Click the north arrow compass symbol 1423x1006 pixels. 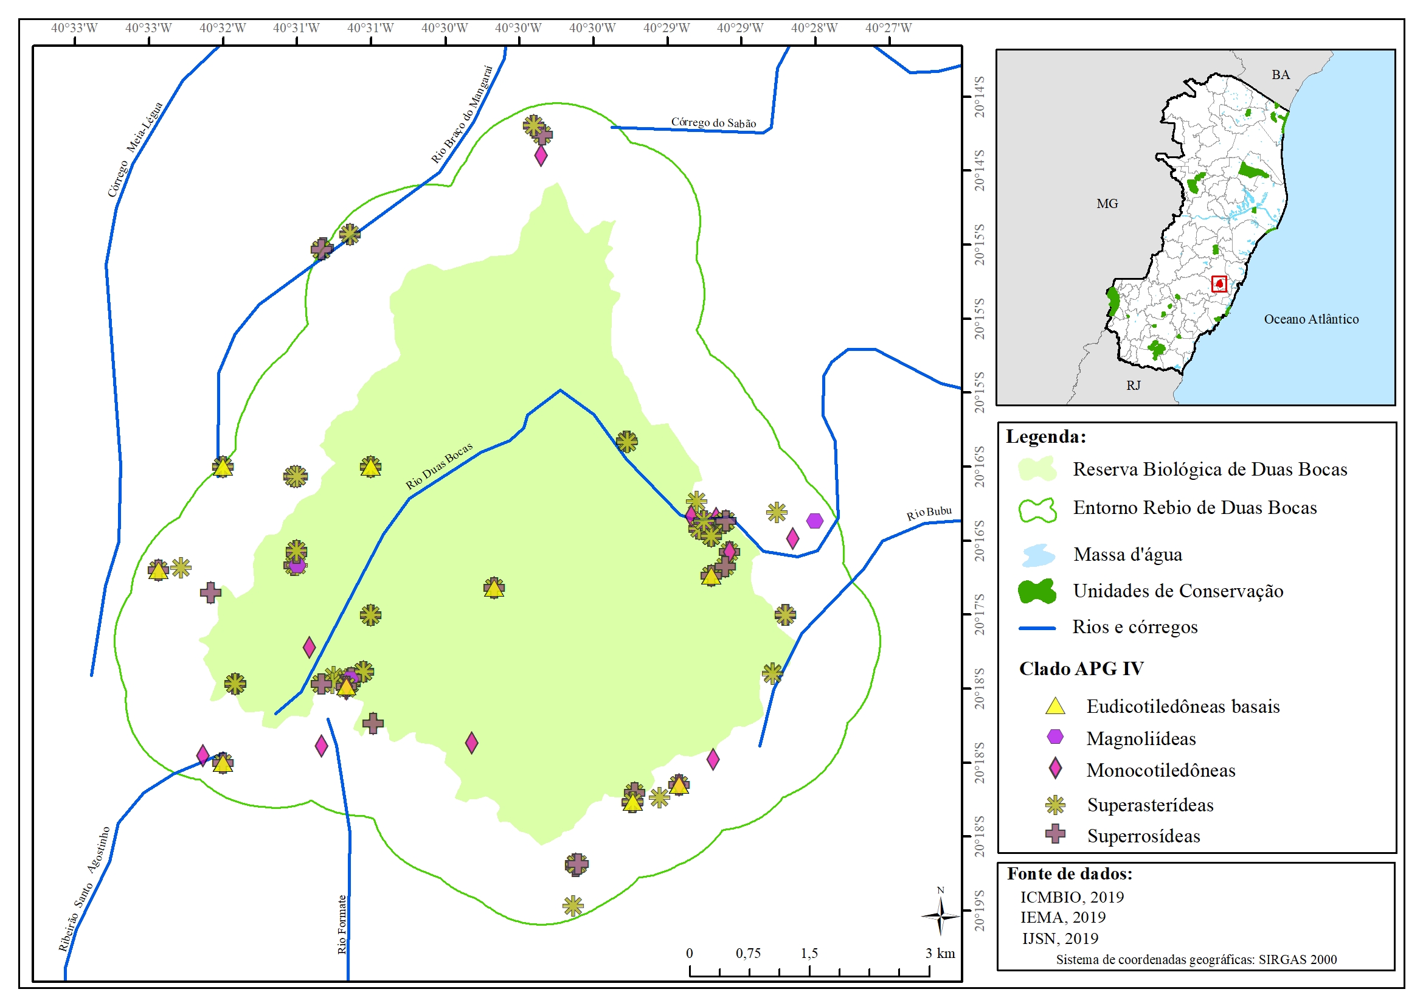click(x=940, y=915)
